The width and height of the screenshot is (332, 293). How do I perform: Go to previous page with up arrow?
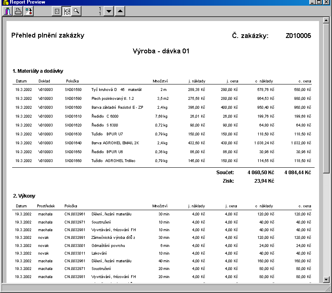(x=120, y=11)
